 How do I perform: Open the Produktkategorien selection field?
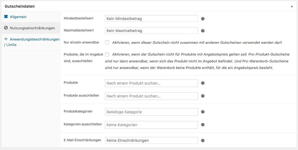coord(151,112)
